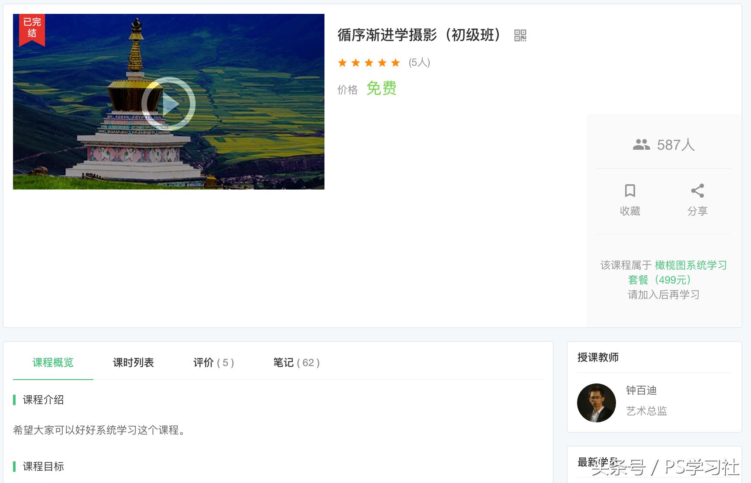Select the first orange rating star
Screen dimensions: 751x483
pos(342,63)
